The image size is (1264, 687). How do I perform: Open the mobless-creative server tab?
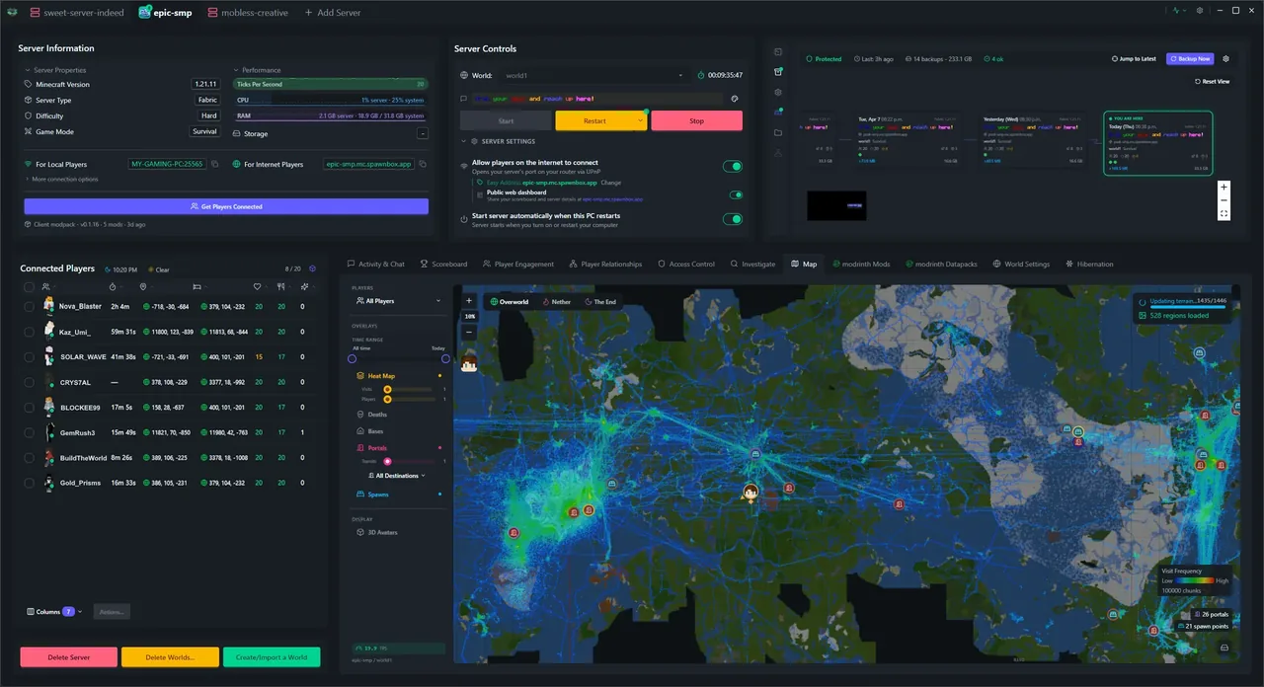coord(248,12)
